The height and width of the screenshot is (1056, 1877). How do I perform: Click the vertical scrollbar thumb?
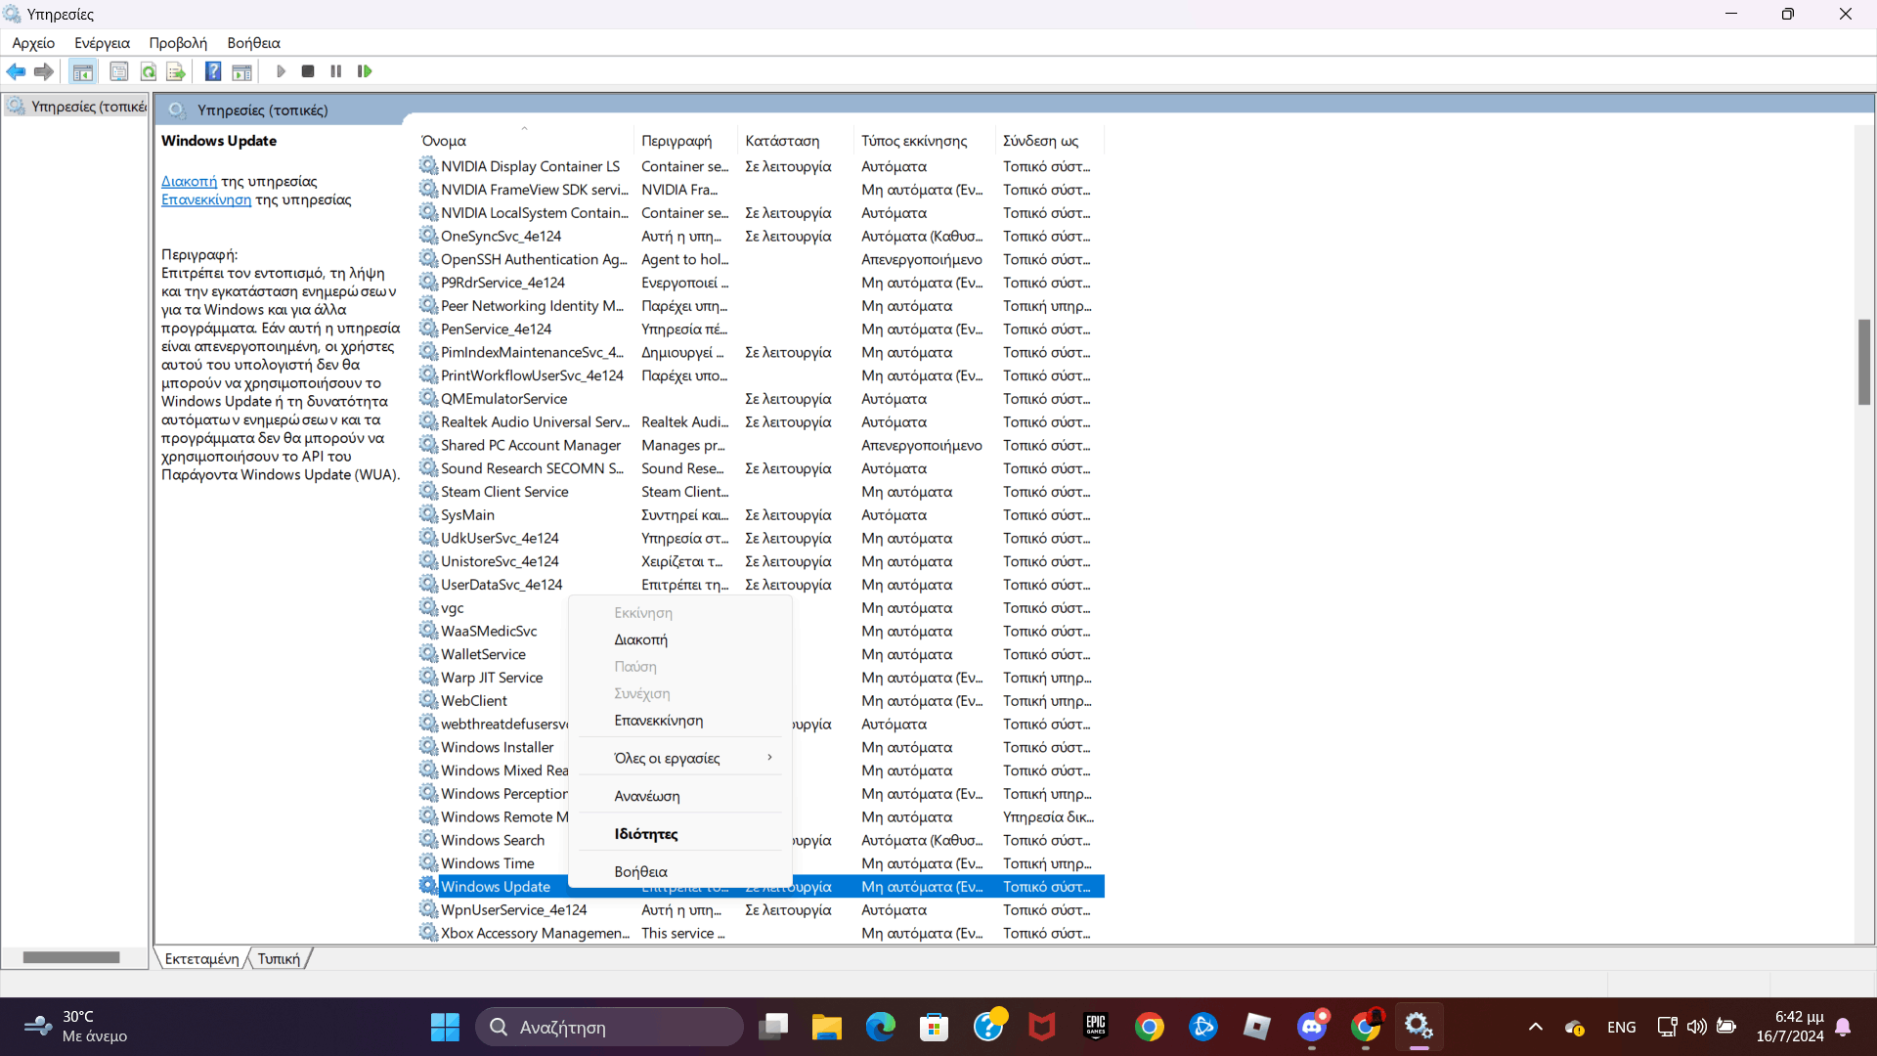(x=1864, y=362)
